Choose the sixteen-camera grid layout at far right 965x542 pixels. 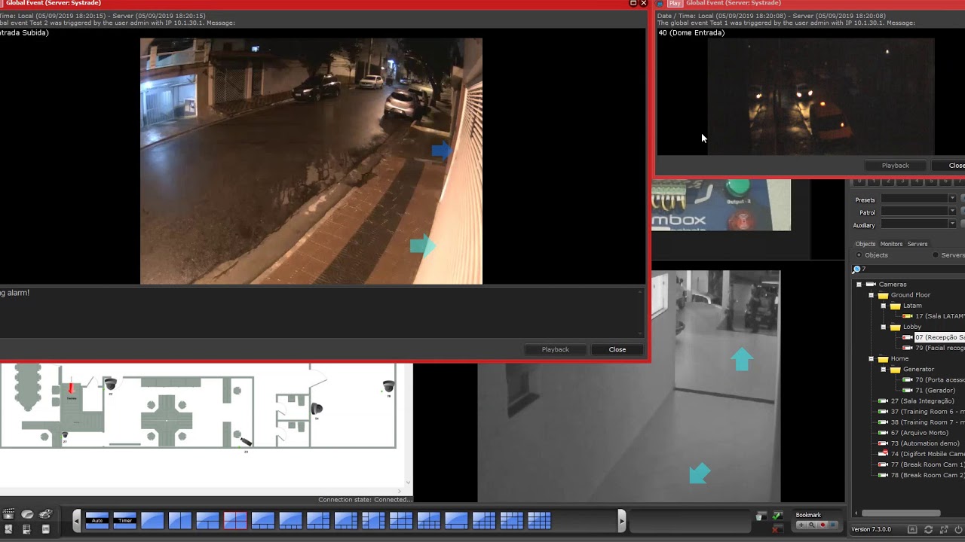point(539,520)
